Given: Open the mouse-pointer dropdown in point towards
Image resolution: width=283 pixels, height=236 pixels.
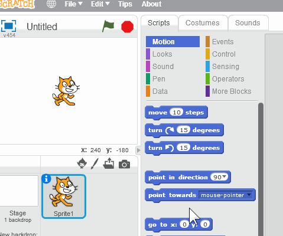Looking at the screenshot, I should pos(225,195).
